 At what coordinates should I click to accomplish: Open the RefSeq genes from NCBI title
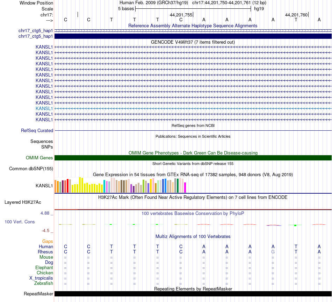[193, 125]
